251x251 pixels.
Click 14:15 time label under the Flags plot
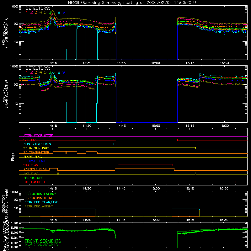52,189
